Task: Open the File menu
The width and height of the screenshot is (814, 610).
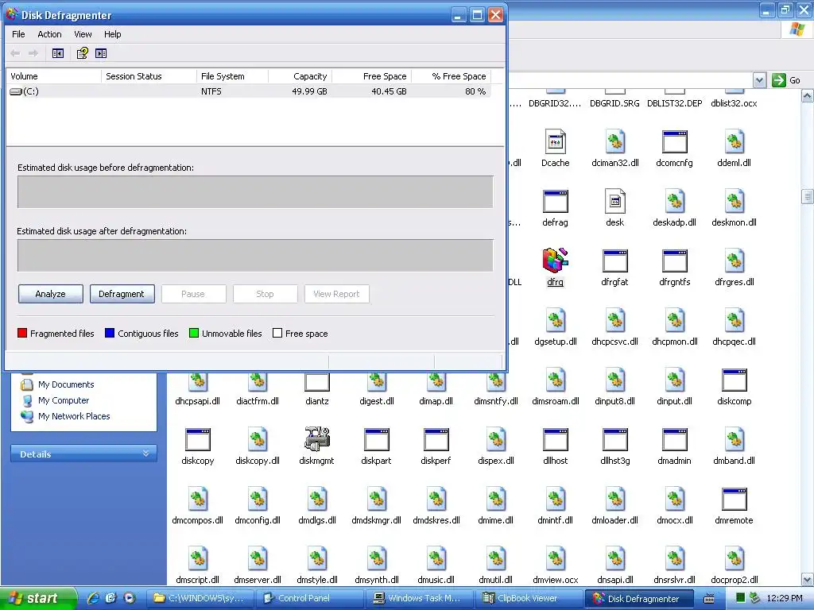Action: click(18, 34)
